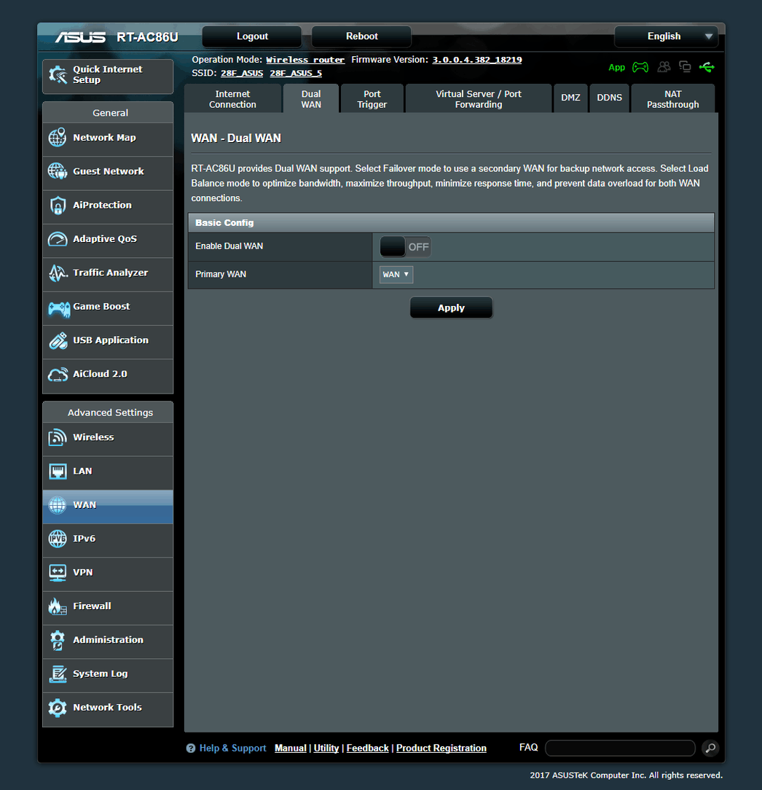The height and width of the screenshot is (790, 762).
Task: Open Quick Internet Setup wizard icon
Action: click(x=58, y=75)
